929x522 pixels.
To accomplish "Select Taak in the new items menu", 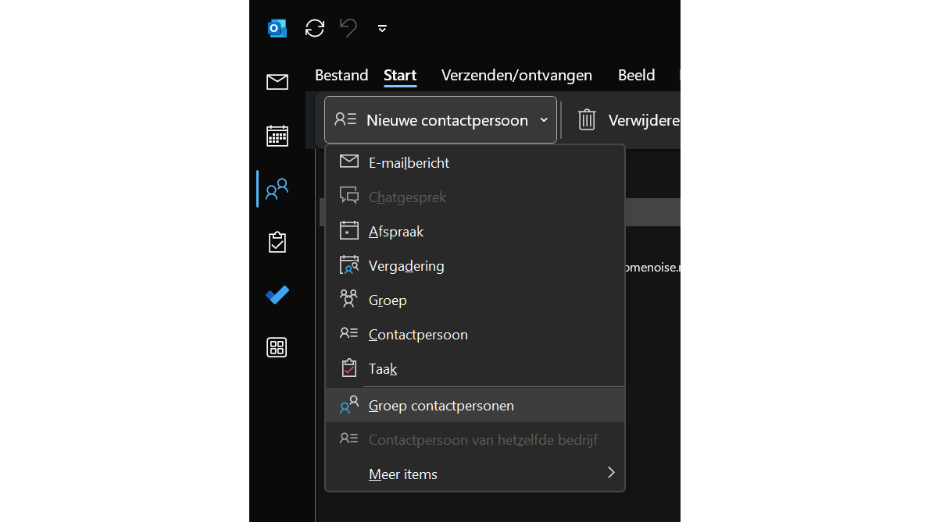I will point(383,369).
